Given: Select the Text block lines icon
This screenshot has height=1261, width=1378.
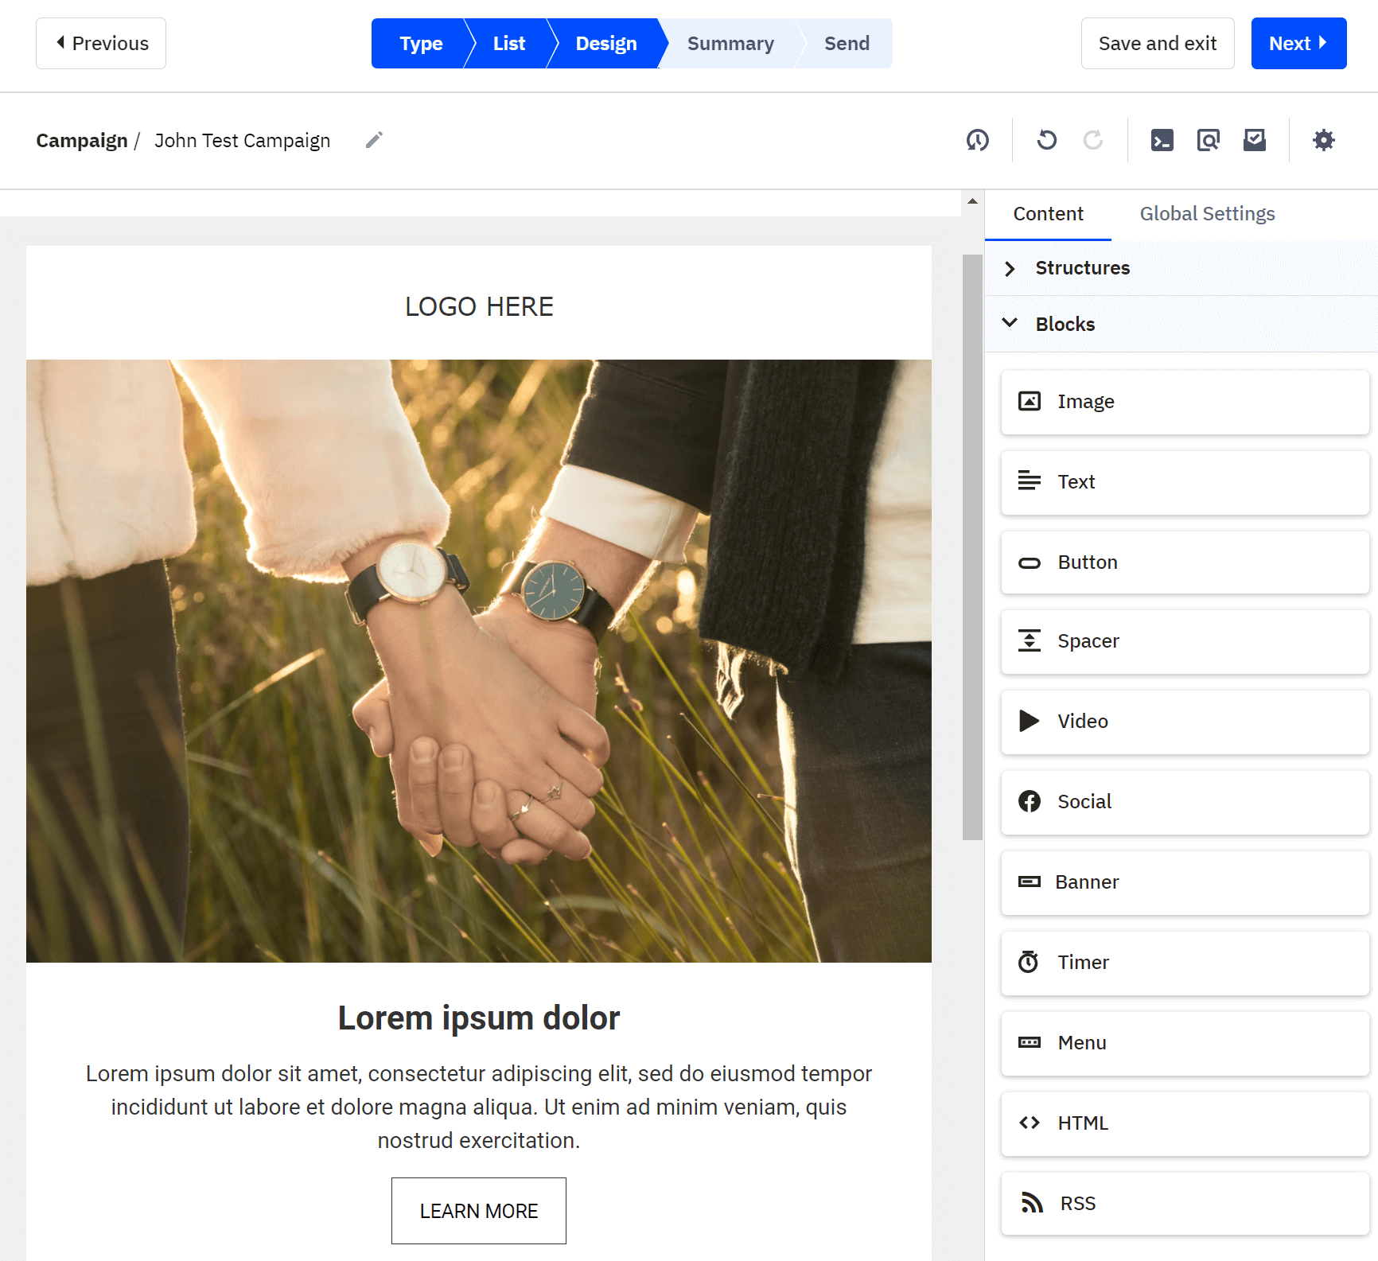Looking at the screenshot, I should 1030,481.
